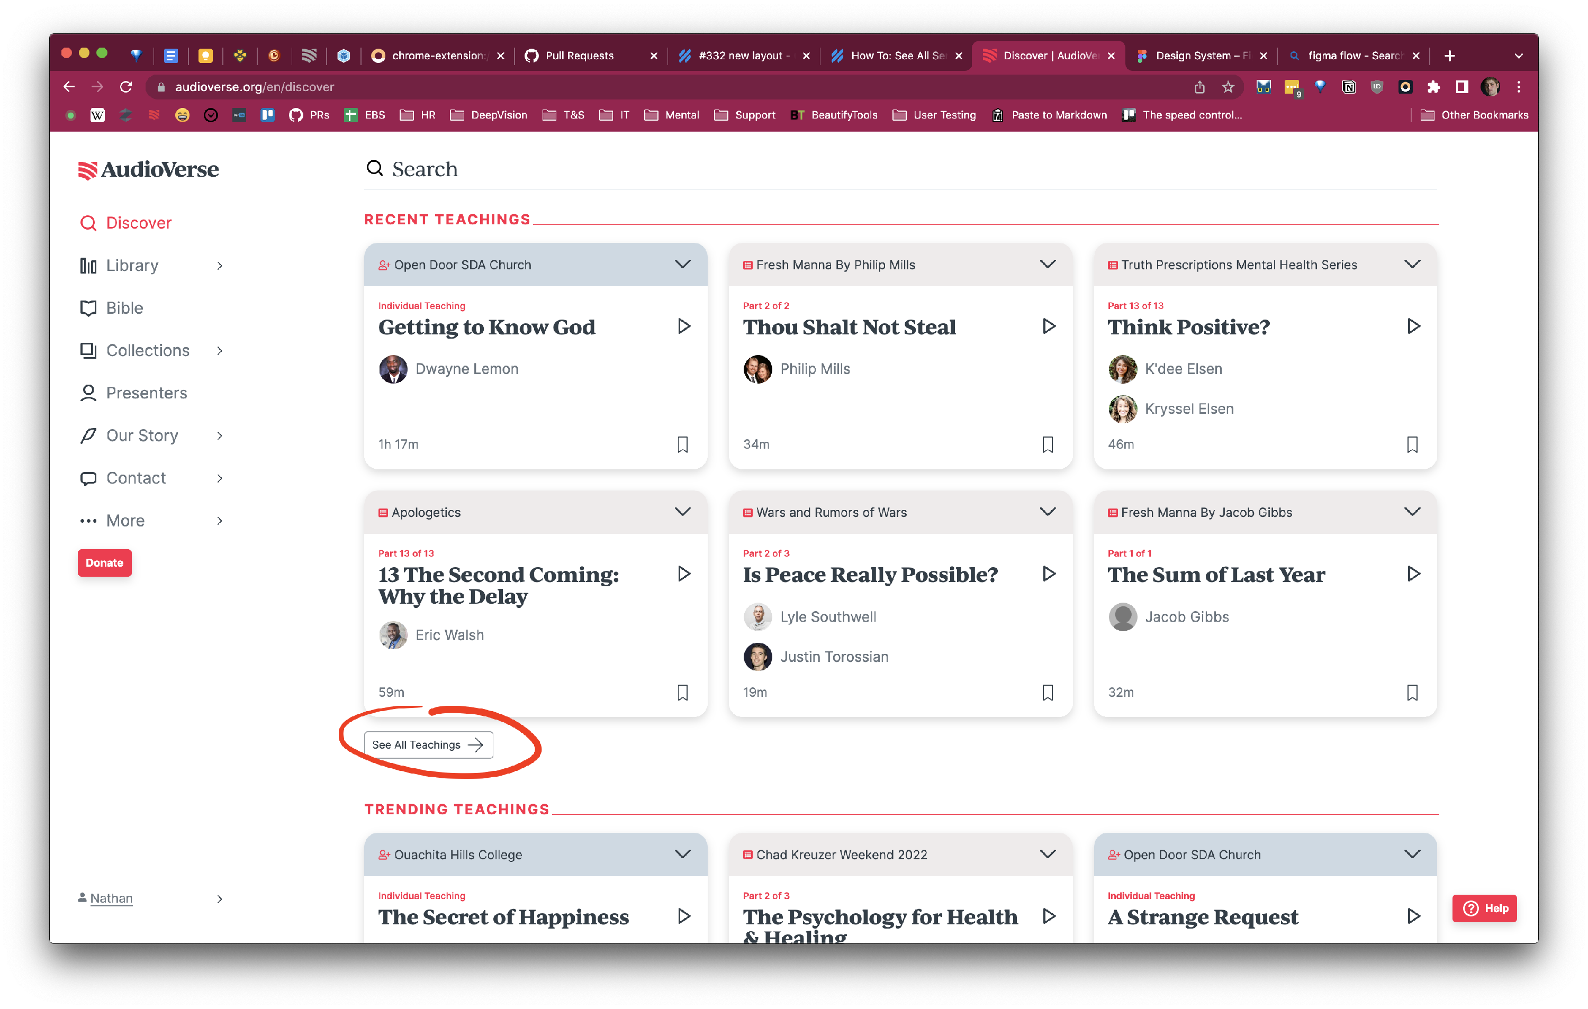
Task: Click 'See All Teachings'
Action: point(428,745)
